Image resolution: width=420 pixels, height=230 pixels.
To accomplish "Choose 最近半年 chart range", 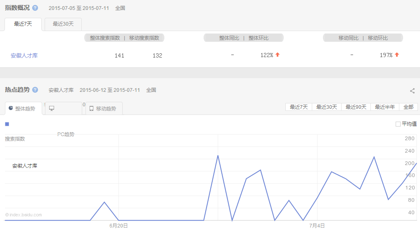I will click(385, 107).
